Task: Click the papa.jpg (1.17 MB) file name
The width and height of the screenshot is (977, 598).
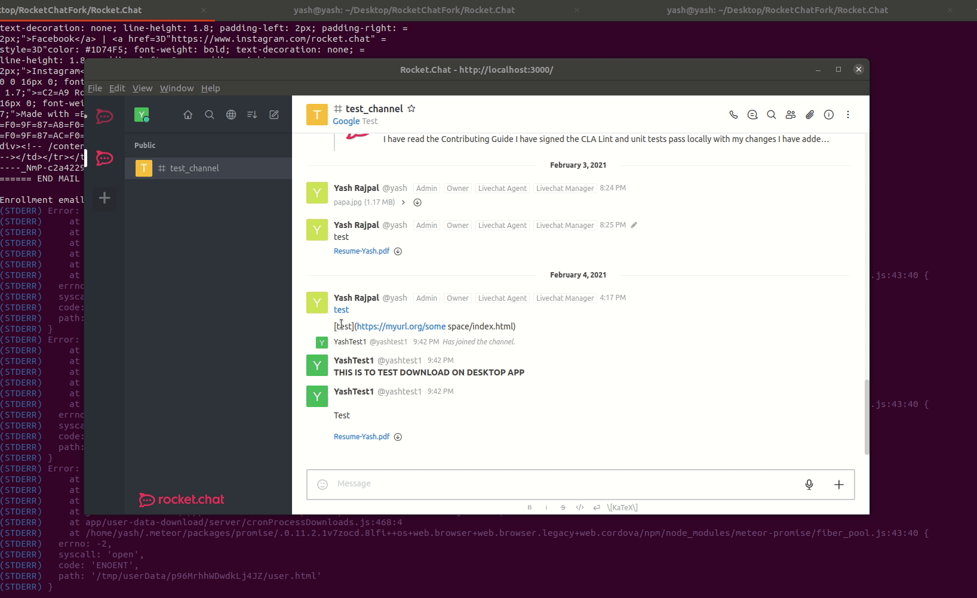Action: pos(364,202)
